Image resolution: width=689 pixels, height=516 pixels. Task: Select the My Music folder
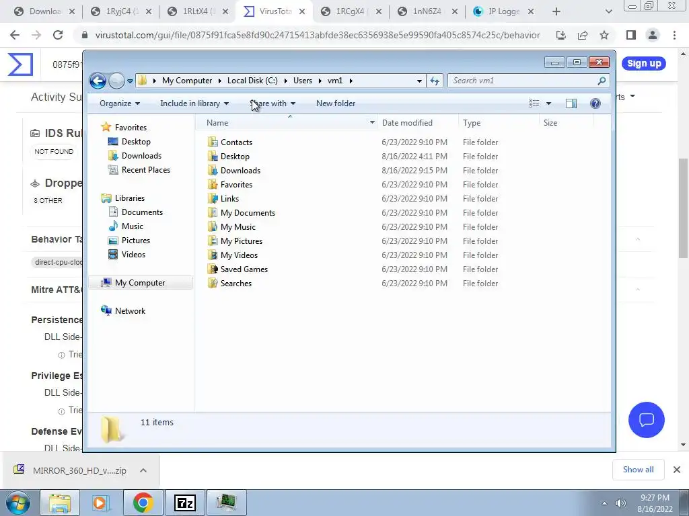coord(238,227)
